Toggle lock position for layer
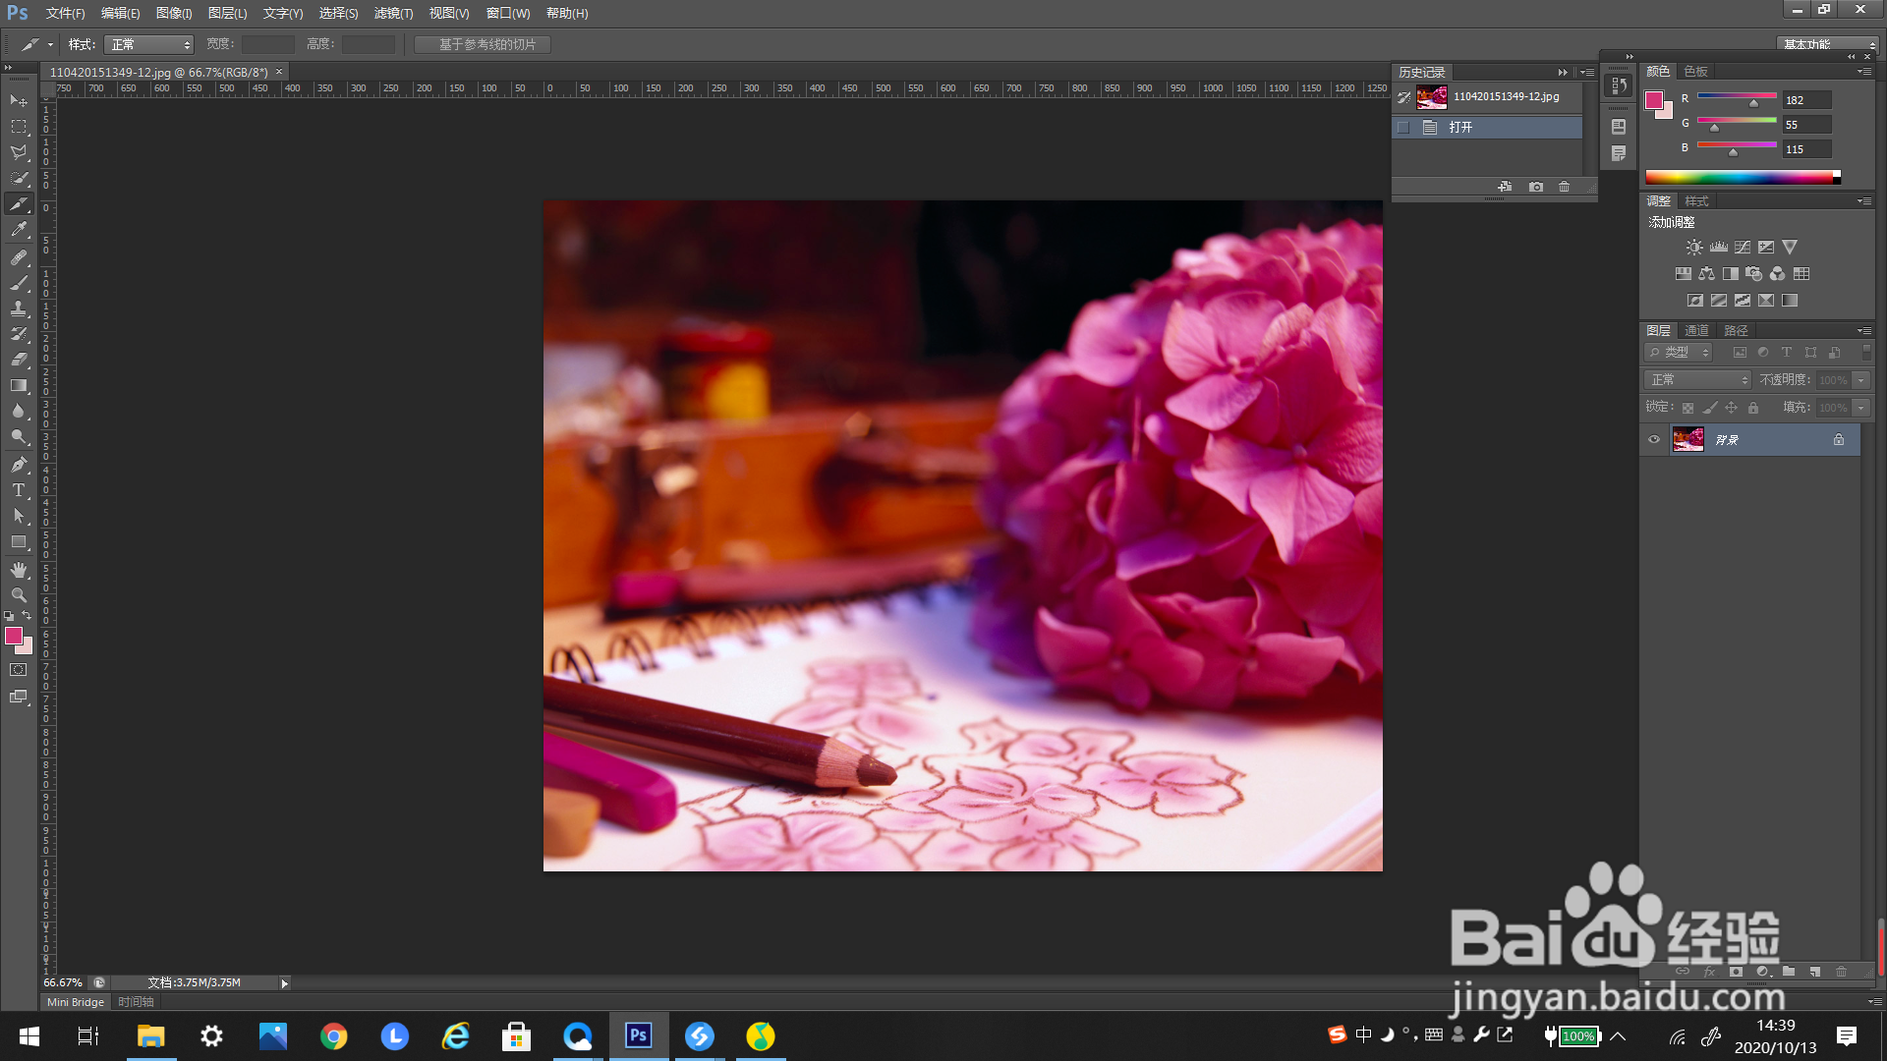The width and height of the screenshot is (1887, 1061). (x=1732, y=408)
